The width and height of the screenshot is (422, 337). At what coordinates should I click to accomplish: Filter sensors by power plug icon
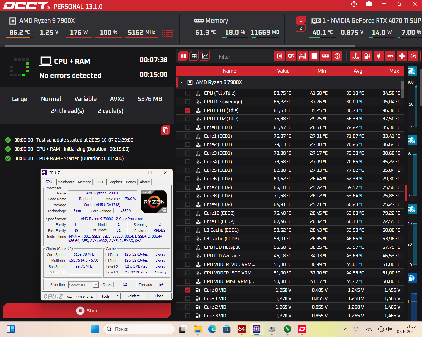point(379,56)
